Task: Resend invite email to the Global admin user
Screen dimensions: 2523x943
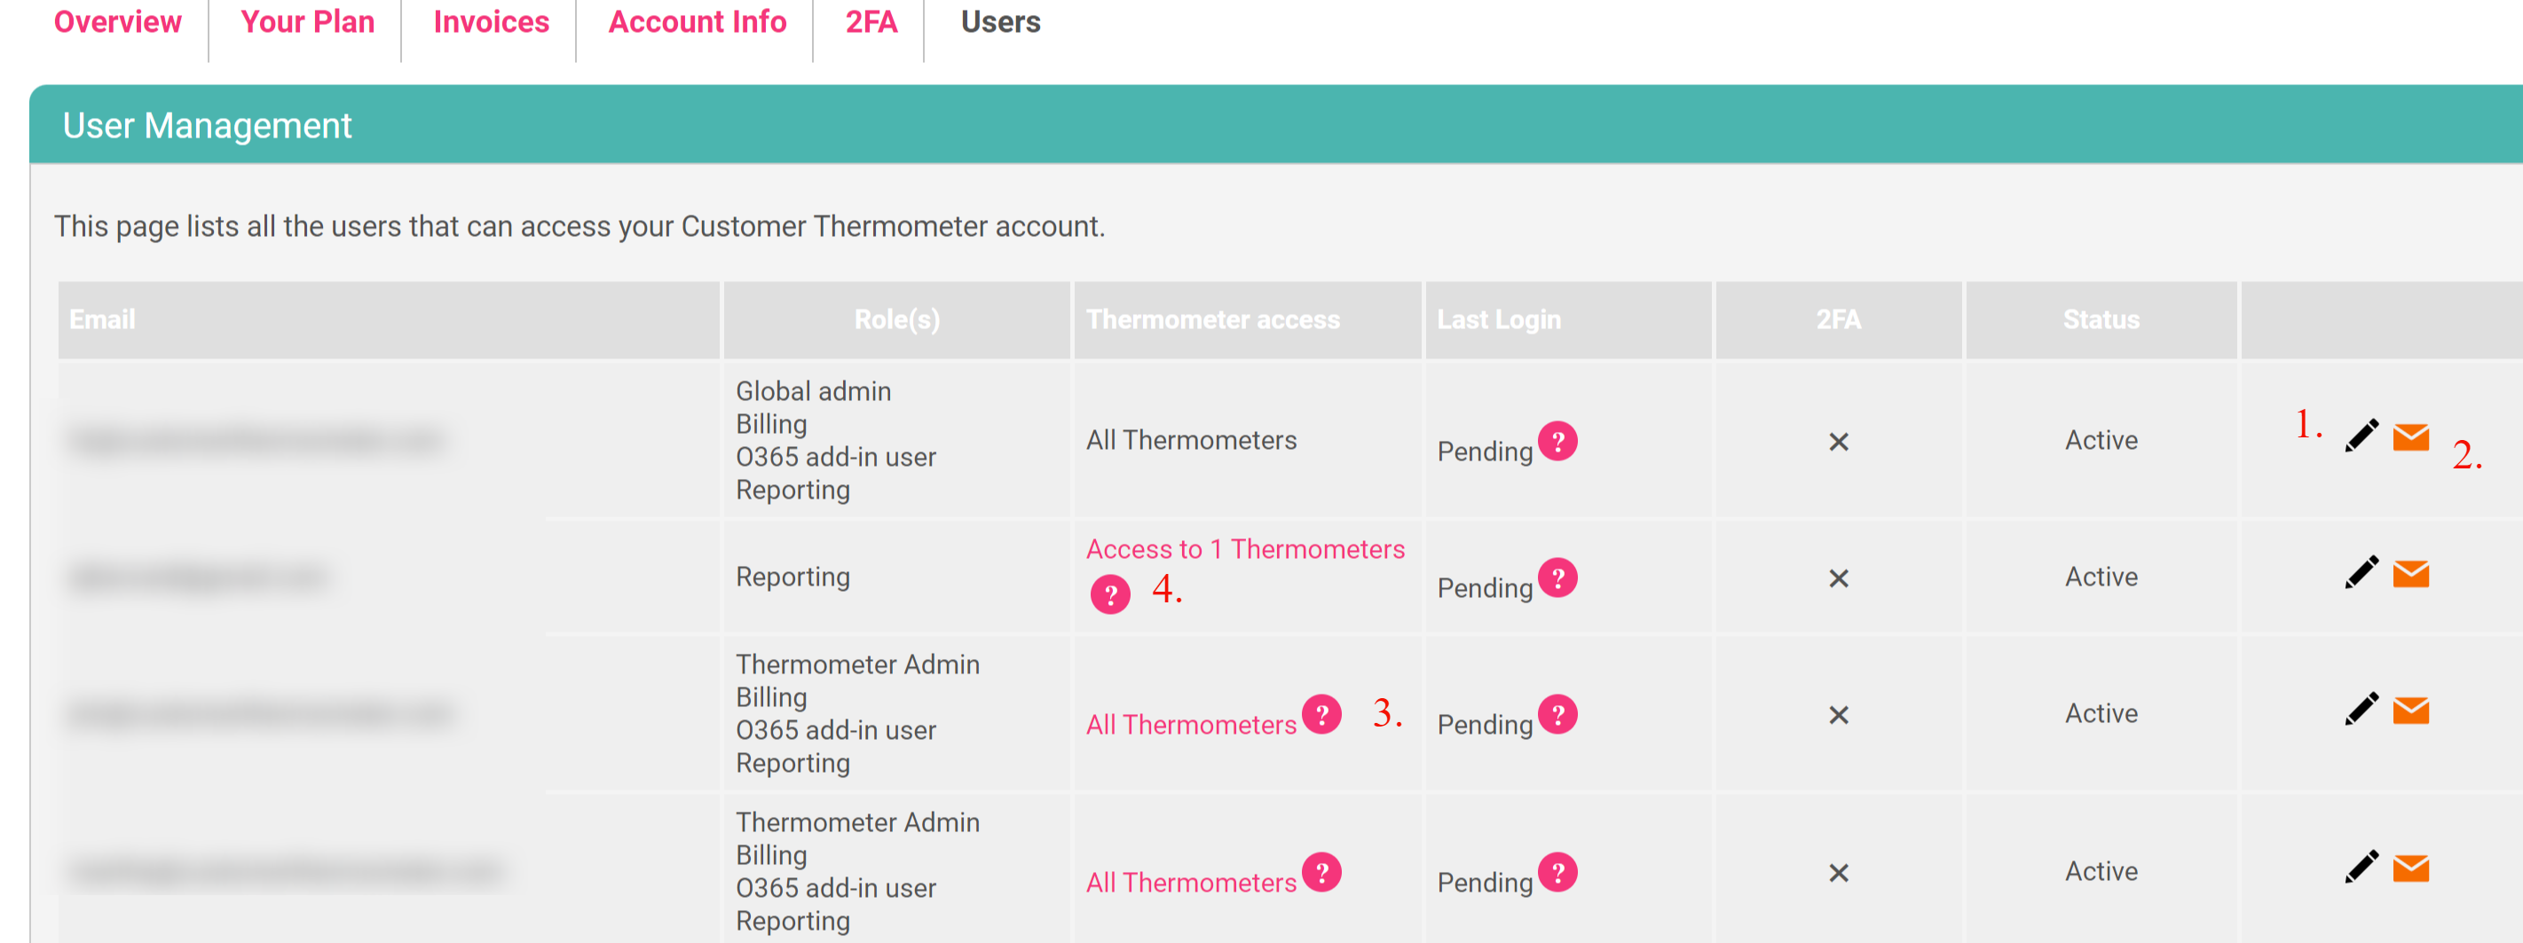Action: click(x=2410, y=436)
